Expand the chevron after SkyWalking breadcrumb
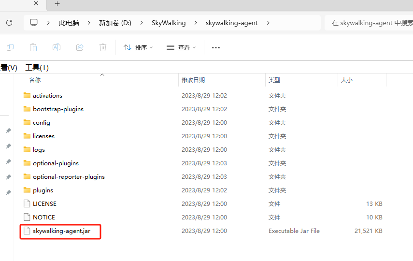Viewport: 413px width, 261px height. pyautogui.click(x=196, y=23)
